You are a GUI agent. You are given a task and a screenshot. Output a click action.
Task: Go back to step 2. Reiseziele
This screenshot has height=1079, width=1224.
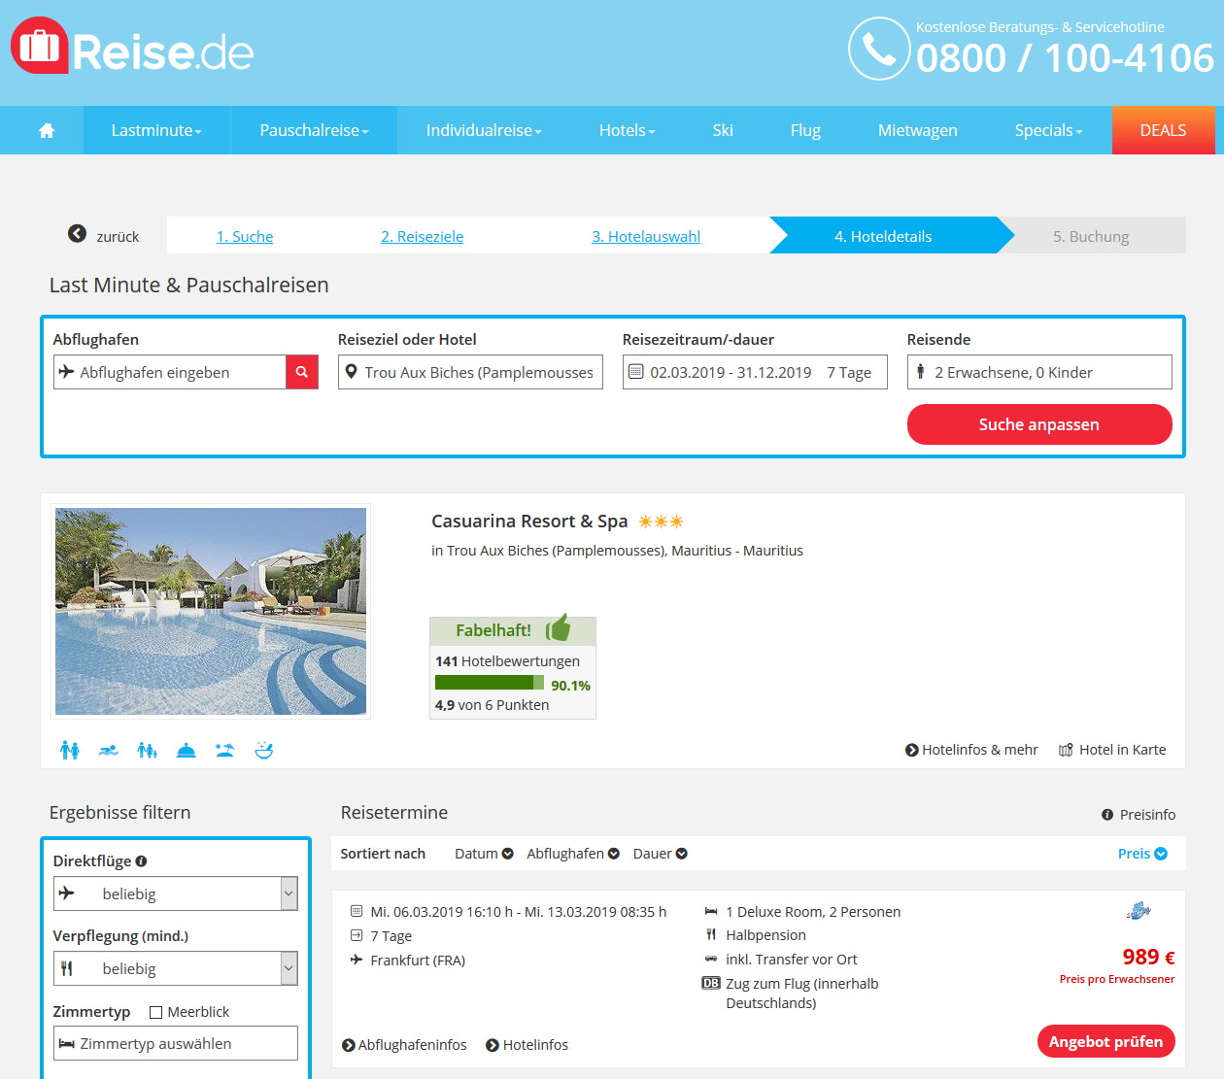pos(423,236)
